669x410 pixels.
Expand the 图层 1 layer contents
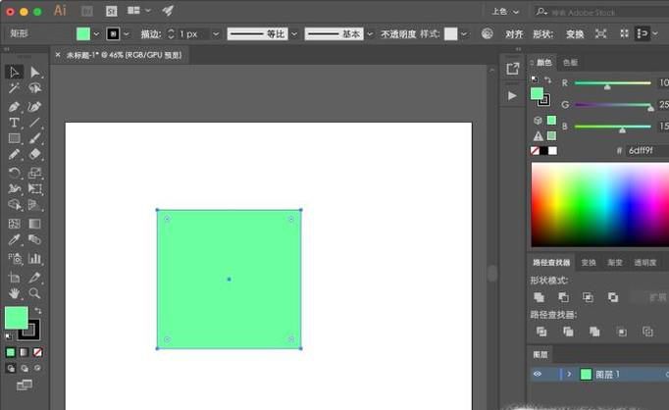point(569,375)
